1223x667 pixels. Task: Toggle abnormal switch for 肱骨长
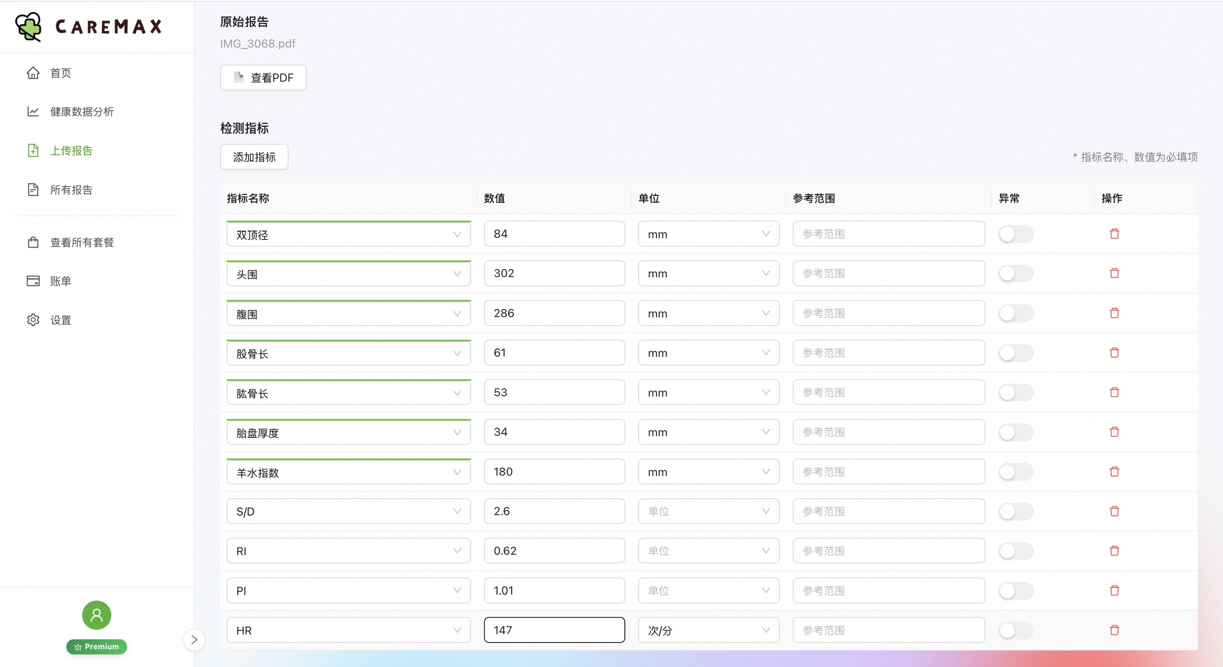1016,392
